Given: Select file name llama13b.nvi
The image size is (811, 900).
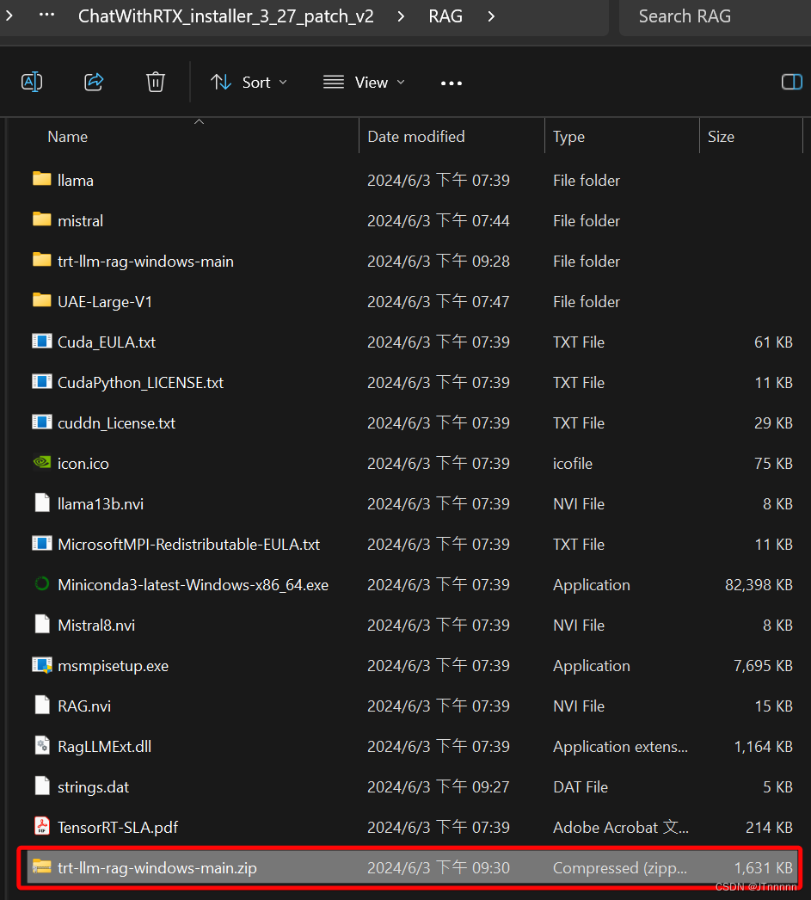Looking at the screenshot, I should point(101,504).
